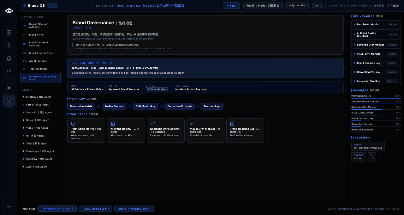404x215 pixels.
Task: Click the sun theme icon at sidebar bottom
Action: click(9, 206)
